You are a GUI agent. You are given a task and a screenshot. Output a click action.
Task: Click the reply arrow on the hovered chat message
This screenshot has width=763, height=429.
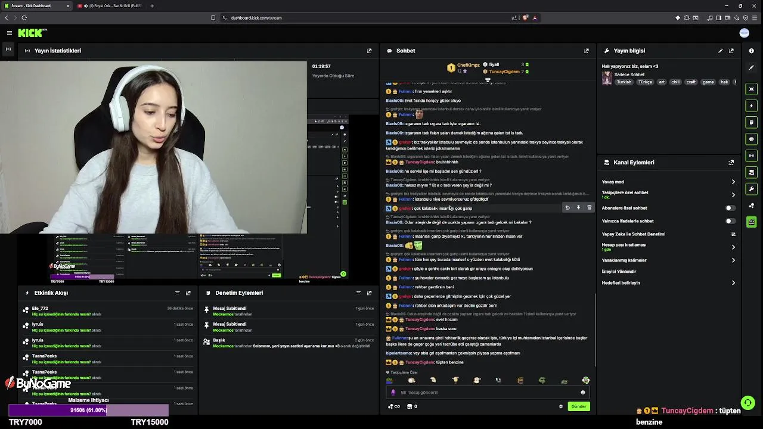[x=567, y=207]
